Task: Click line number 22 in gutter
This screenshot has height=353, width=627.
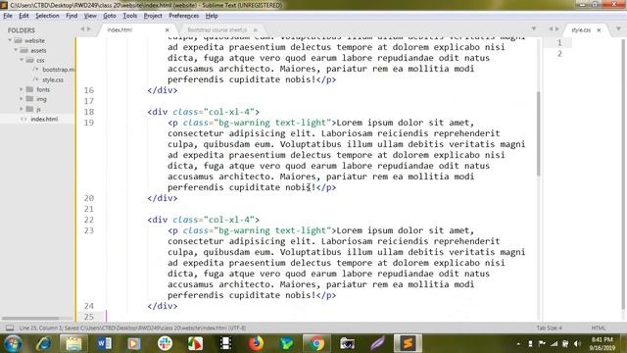Action: pos(89,220)
